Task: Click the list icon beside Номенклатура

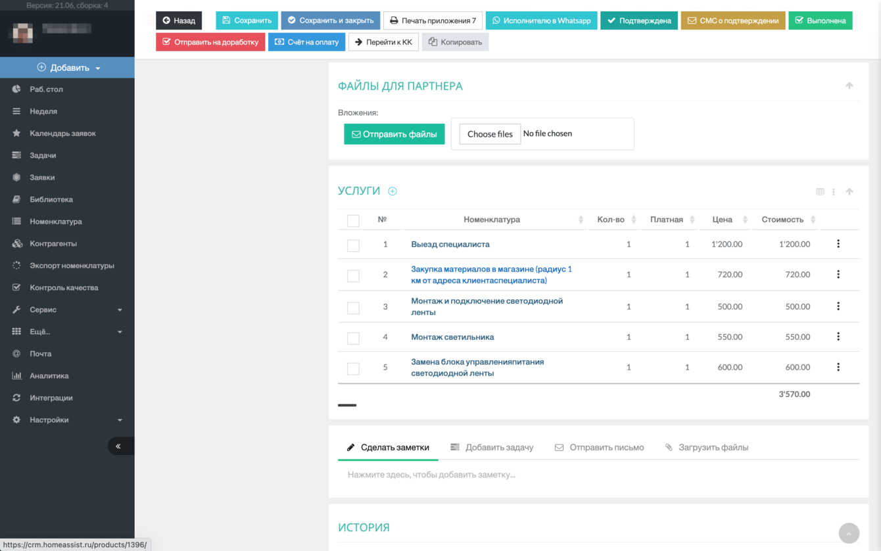Action: [16, 222]
